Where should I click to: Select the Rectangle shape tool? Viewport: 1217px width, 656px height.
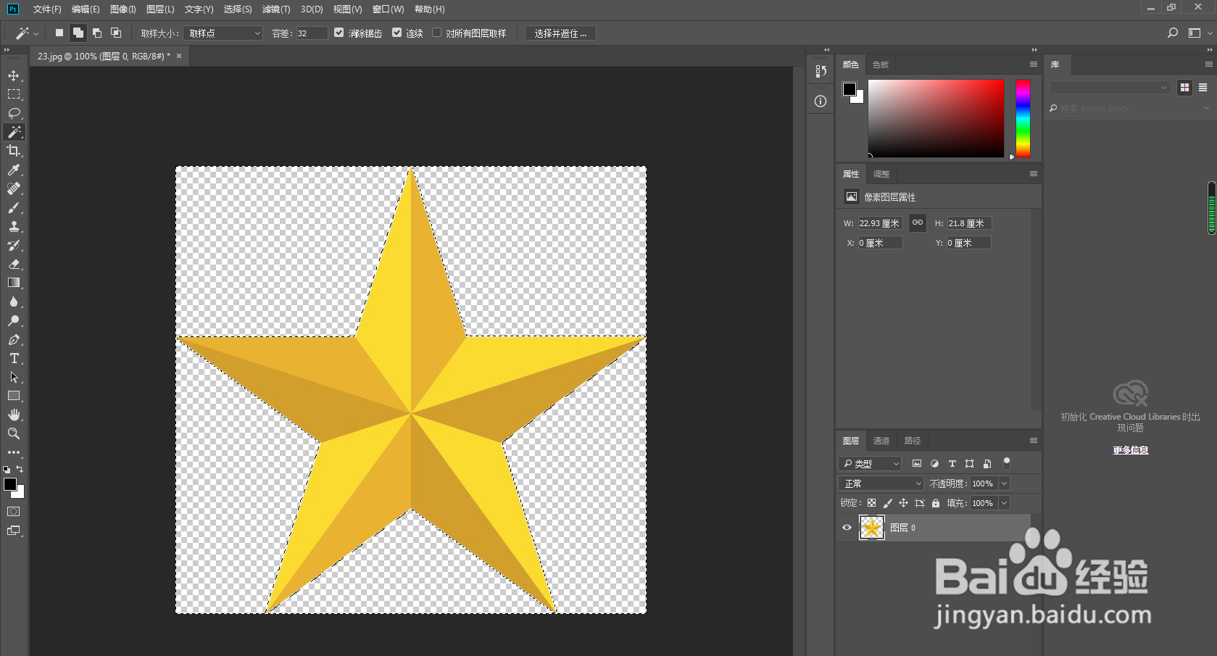(x=14, y=396)
